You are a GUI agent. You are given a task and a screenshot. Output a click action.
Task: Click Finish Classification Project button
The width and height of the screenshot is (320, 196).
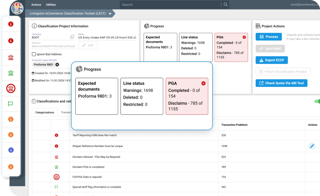click(283, 72)
